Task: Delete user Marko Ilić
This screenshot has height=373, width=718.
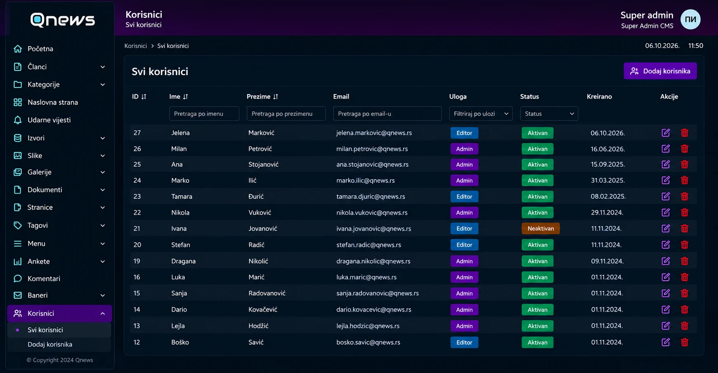Action: click(685, 180)
